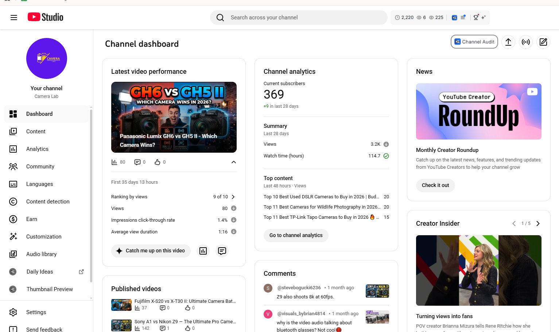The width and height of the screenshot is (559, 332).
Task: Click the latest video comments count icon
Action: tap(137, 162)
